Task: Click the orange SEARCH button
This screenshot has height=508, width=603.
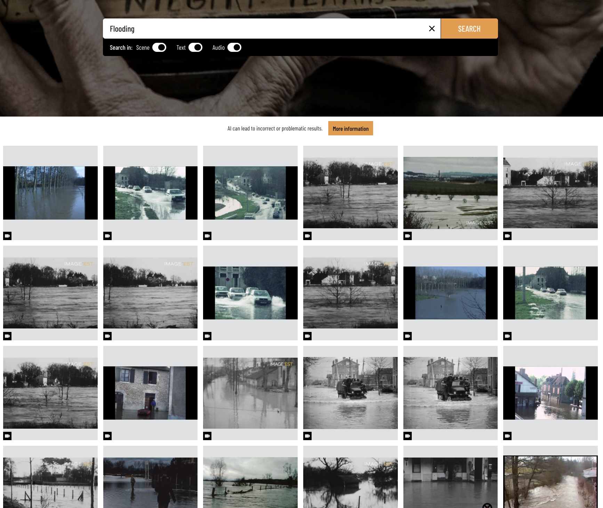Action: tap(469, 29)
